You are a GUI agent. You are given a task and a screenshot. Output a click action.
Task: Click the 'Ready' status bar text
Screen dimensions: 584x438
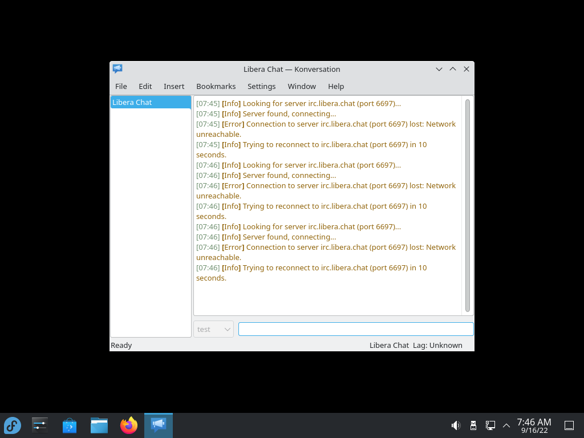coord(121,345)
